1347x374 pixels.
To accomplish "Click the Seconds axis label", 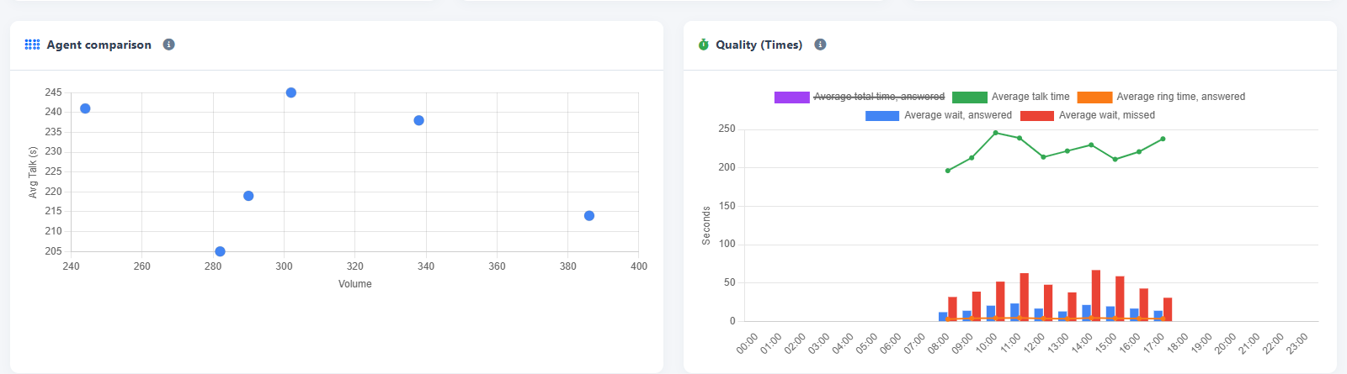I will (706, 225).
